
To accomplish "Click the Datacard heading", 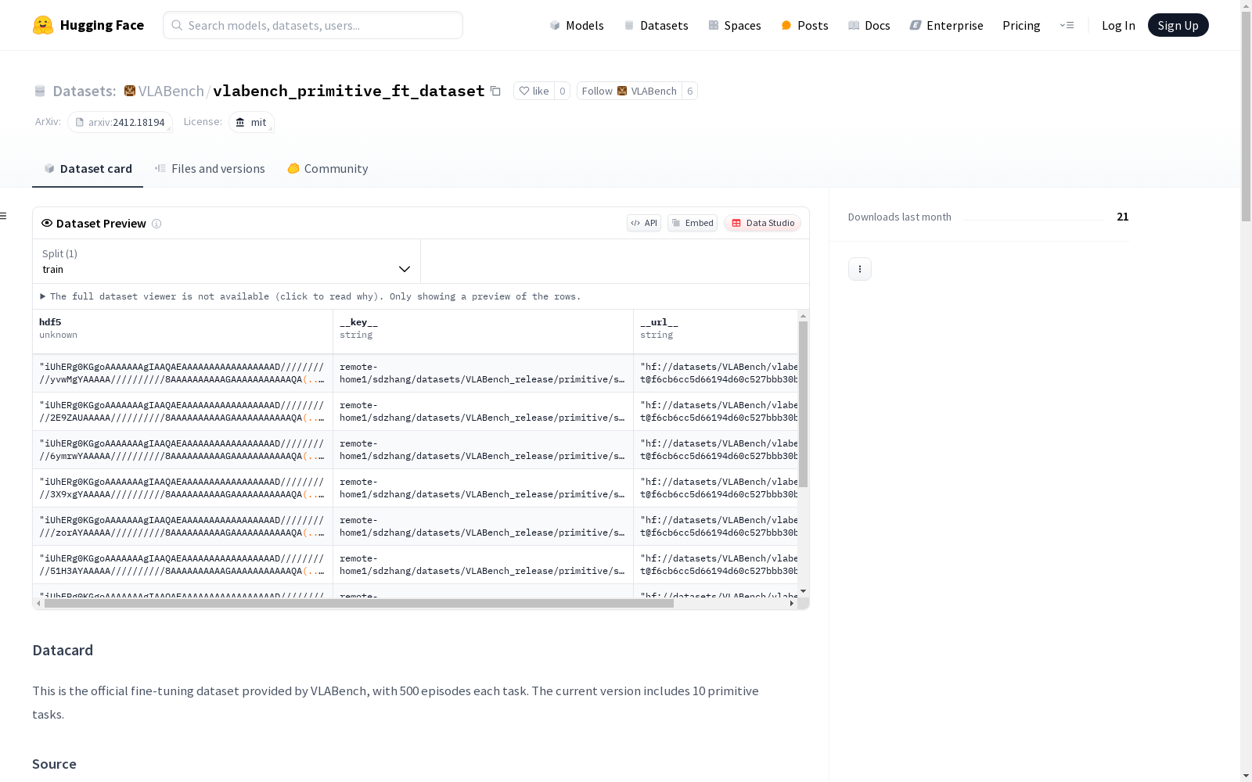I will [63, 651].
